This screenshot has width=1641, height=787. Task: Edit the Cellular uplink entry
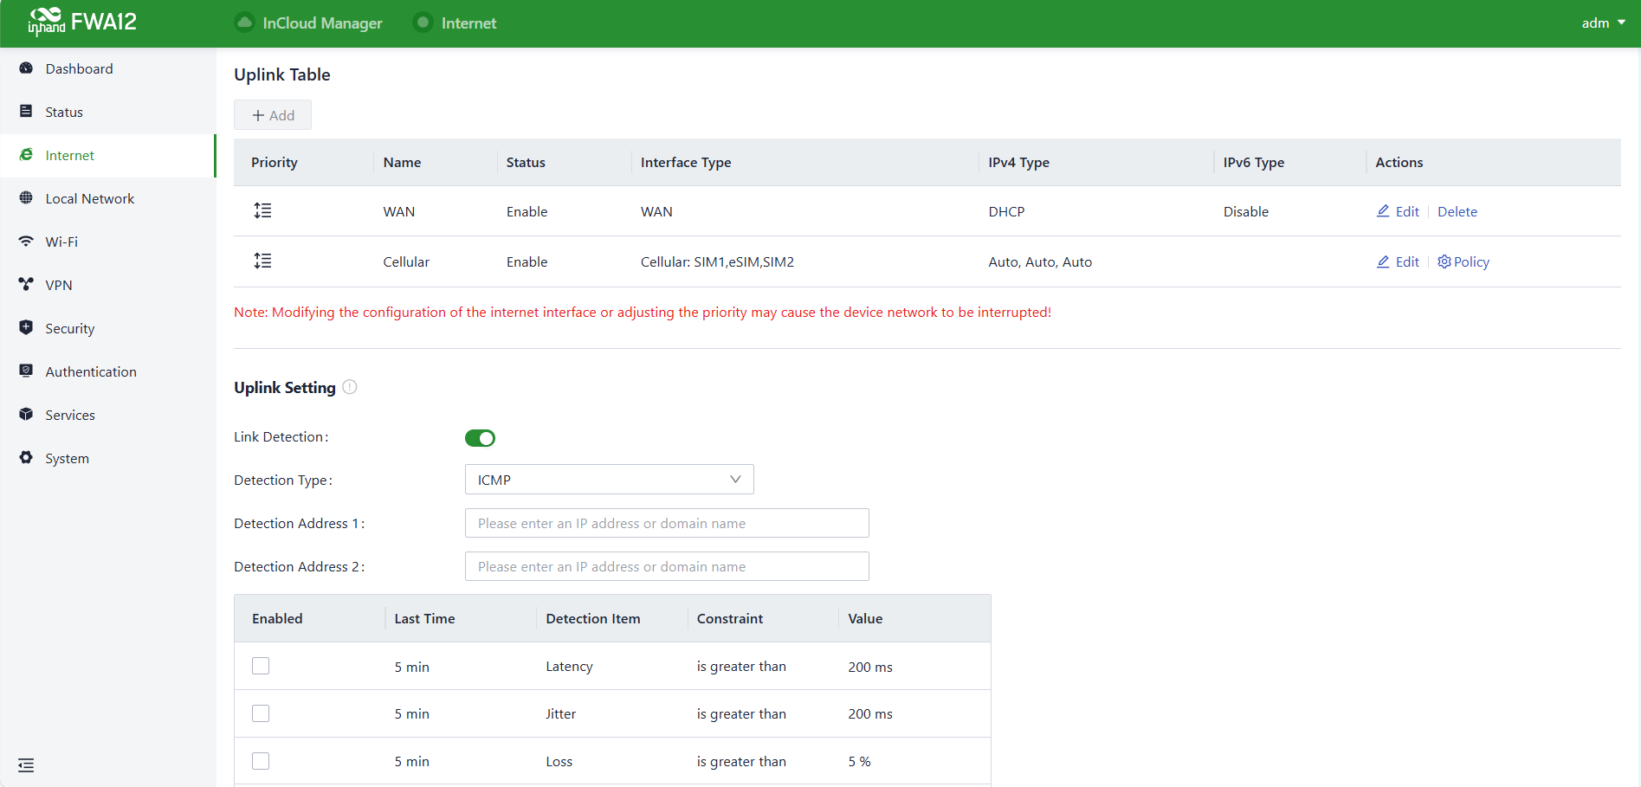(x=1399, y=261)
